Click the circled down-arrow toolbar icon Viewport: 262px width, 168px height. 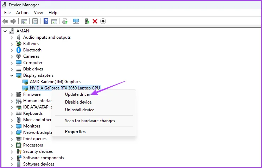pos(103,21)
